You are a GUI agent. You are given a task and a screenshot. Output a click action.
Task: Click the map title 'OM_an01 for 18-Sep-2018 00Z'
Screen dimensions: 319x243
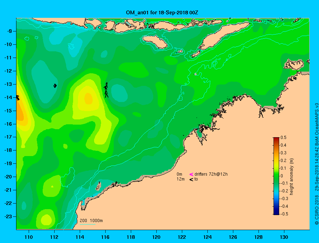click(162, 13)
